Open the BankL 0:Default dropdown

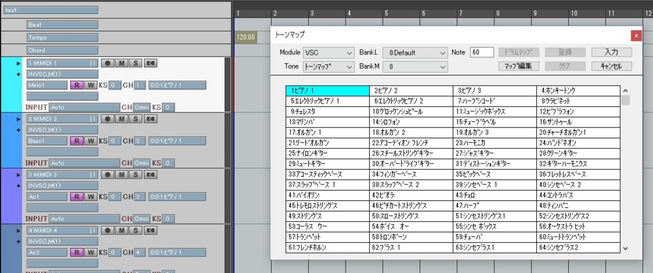point(415,53)
